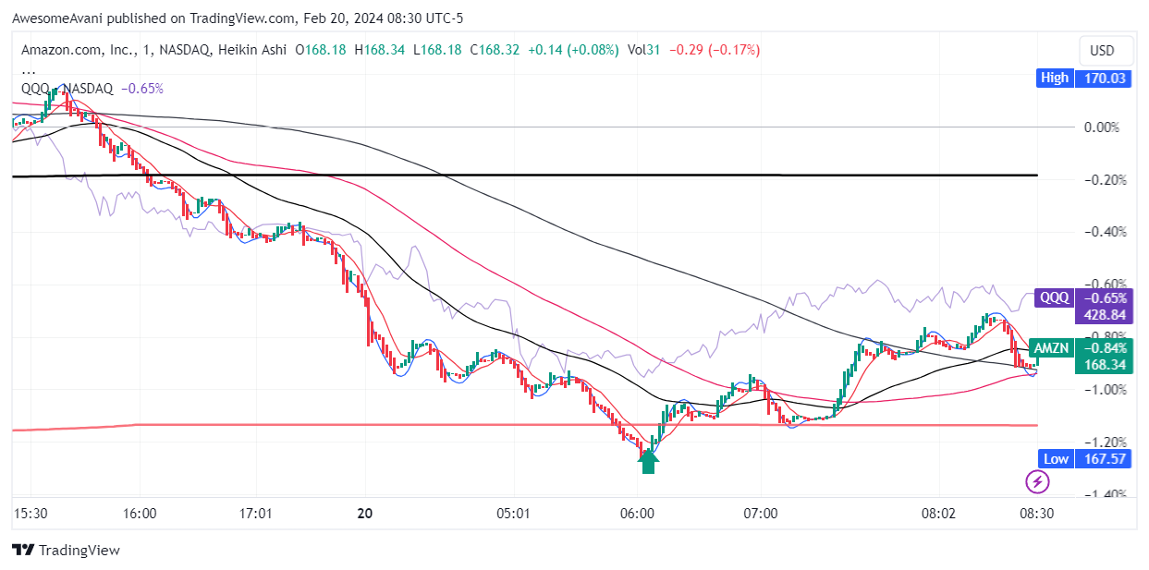The image size is (1149, 570).
Task: Click the open value O168.18
Action: point(321,50)
